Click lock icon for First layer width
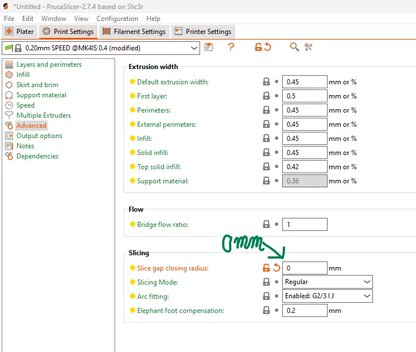Screen dimensions: 416x352 [266, 96]
